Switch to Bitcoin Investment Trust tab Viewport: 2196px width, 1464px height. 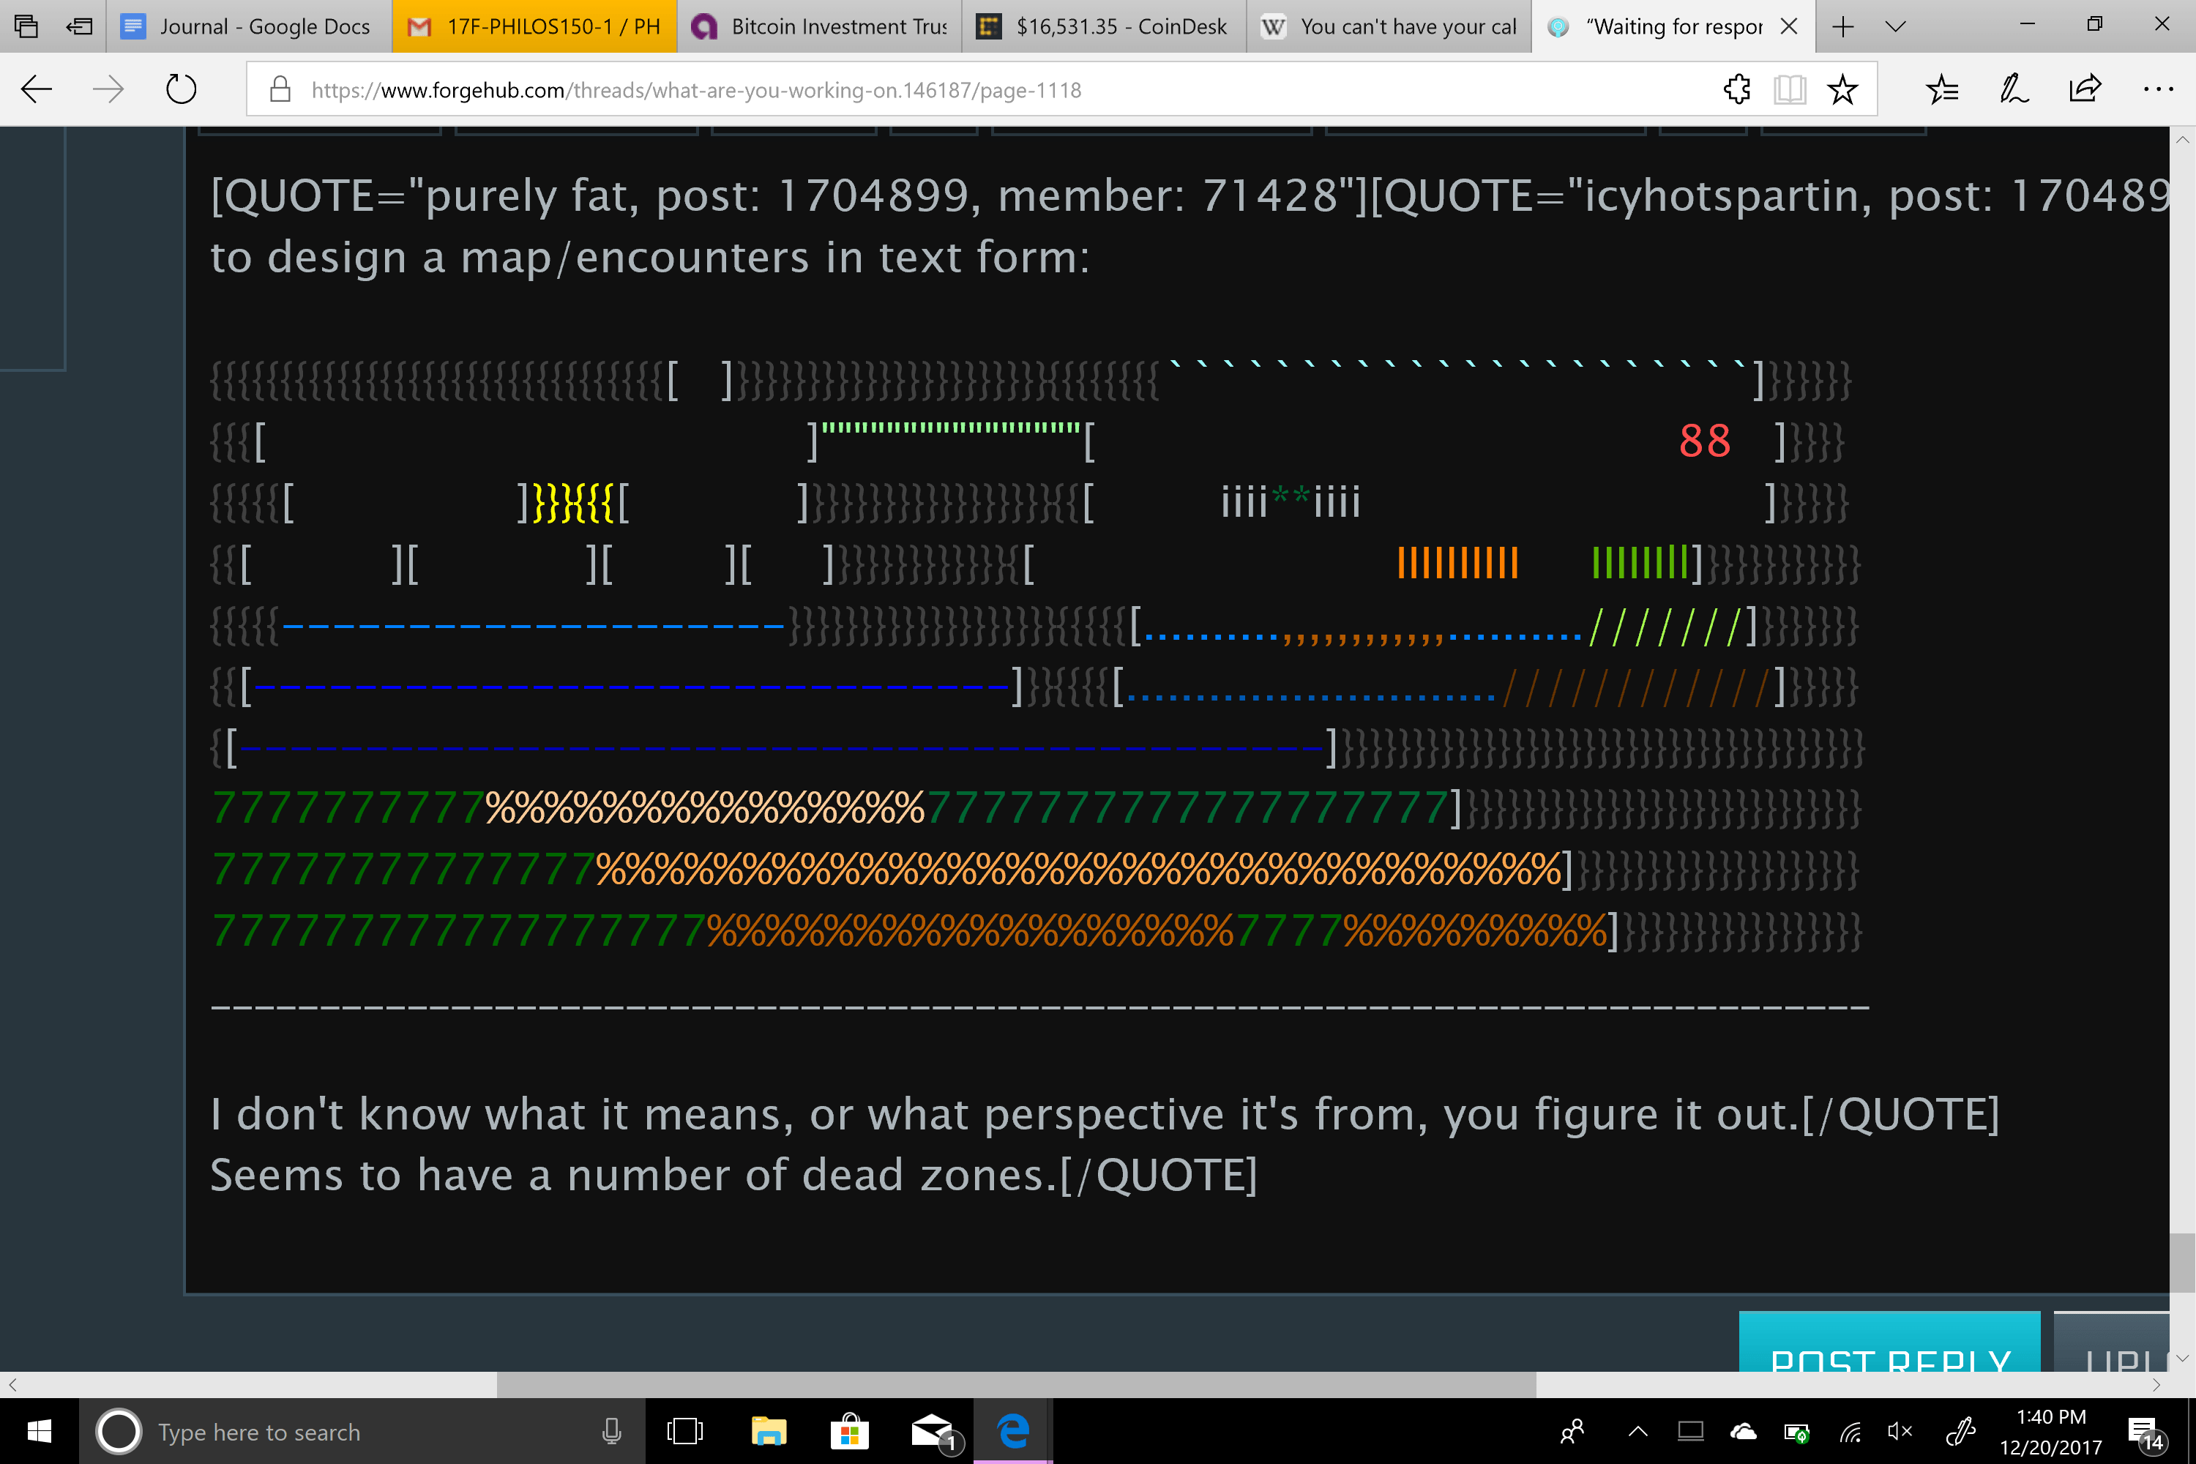pyautogui.click(x=820, y=26)
